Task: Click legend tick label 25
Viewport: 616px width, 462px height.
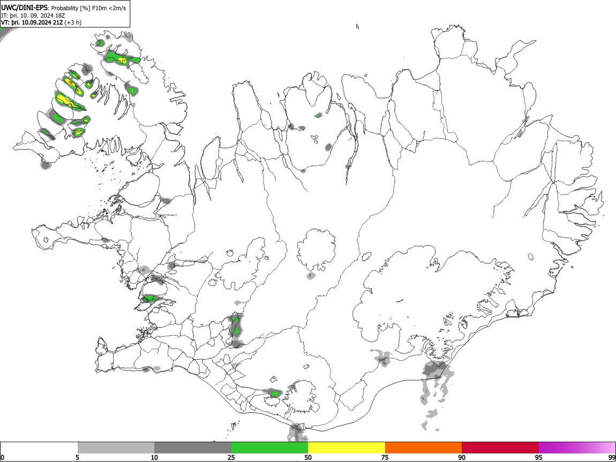Action: pyautogui.click(x=231, y=458)
